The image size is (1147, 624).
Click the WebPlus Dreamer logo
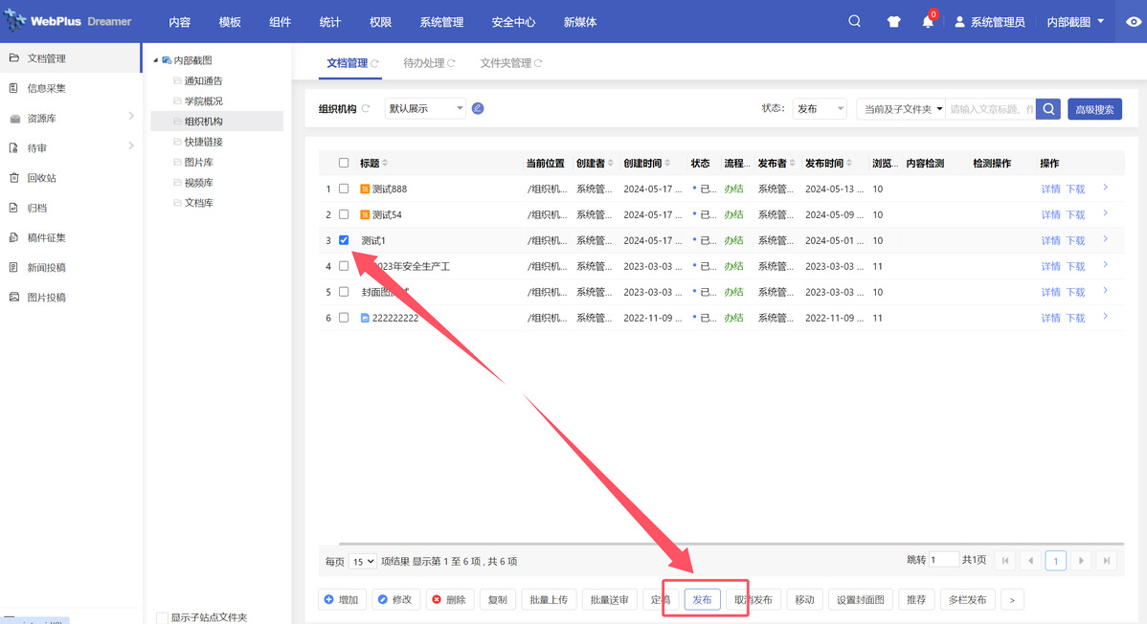(x=68, y=21)
